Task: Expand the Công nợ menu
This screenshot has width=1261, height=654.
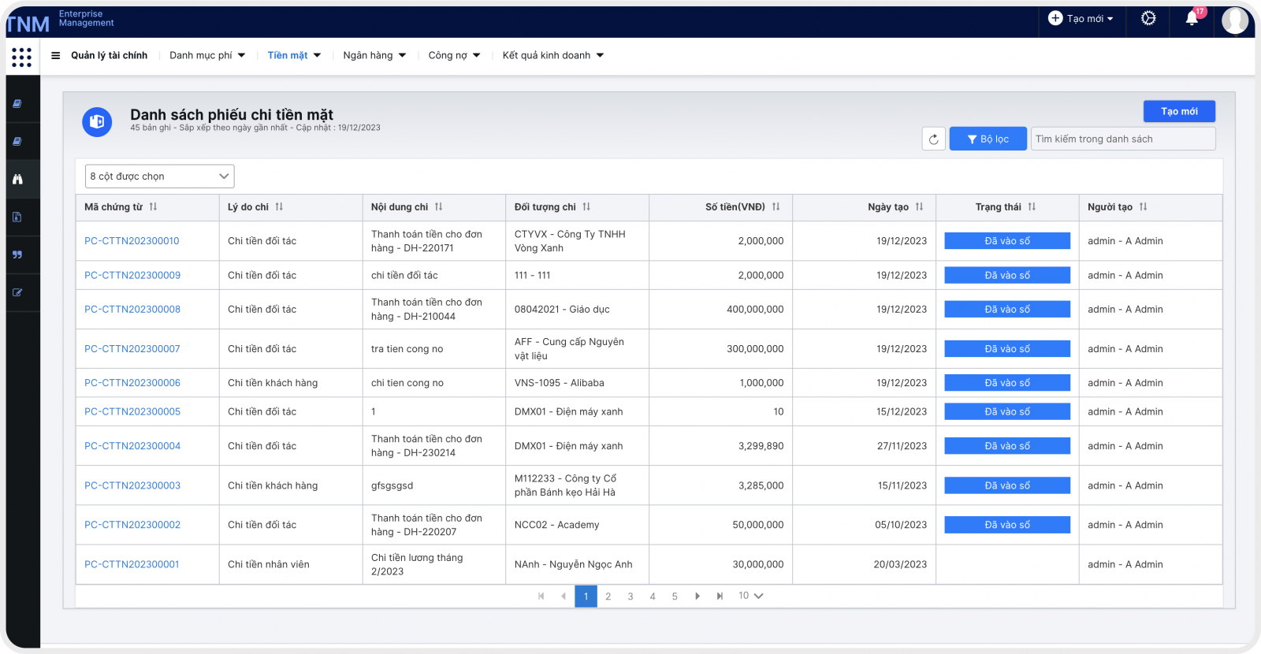Action: pyautogui.click(x=454, y=56)
